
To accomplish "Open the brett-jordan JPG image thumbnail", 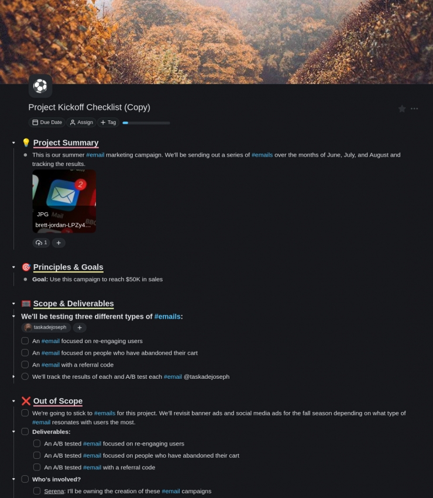I will (64, 201).
